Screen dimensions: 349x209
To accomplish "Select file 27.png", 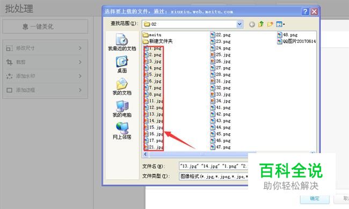I will pyautogui.click(x=221, y=68).
